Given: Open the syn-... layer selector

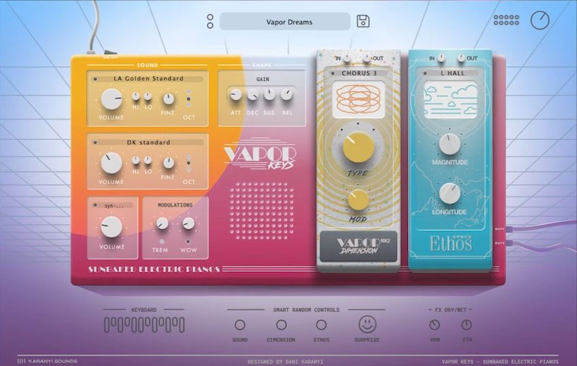Looking at the screenshot, I should [115, 206].
